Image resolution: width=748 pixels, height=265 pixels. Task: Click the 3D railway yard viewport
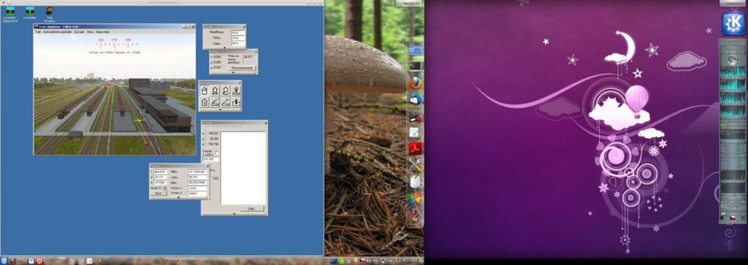115,94
